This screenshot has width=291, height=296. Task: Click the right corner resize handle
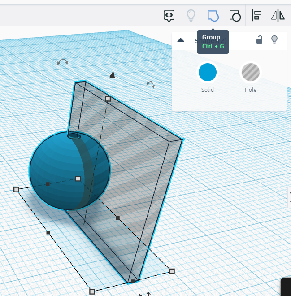(x=172, y=271)
